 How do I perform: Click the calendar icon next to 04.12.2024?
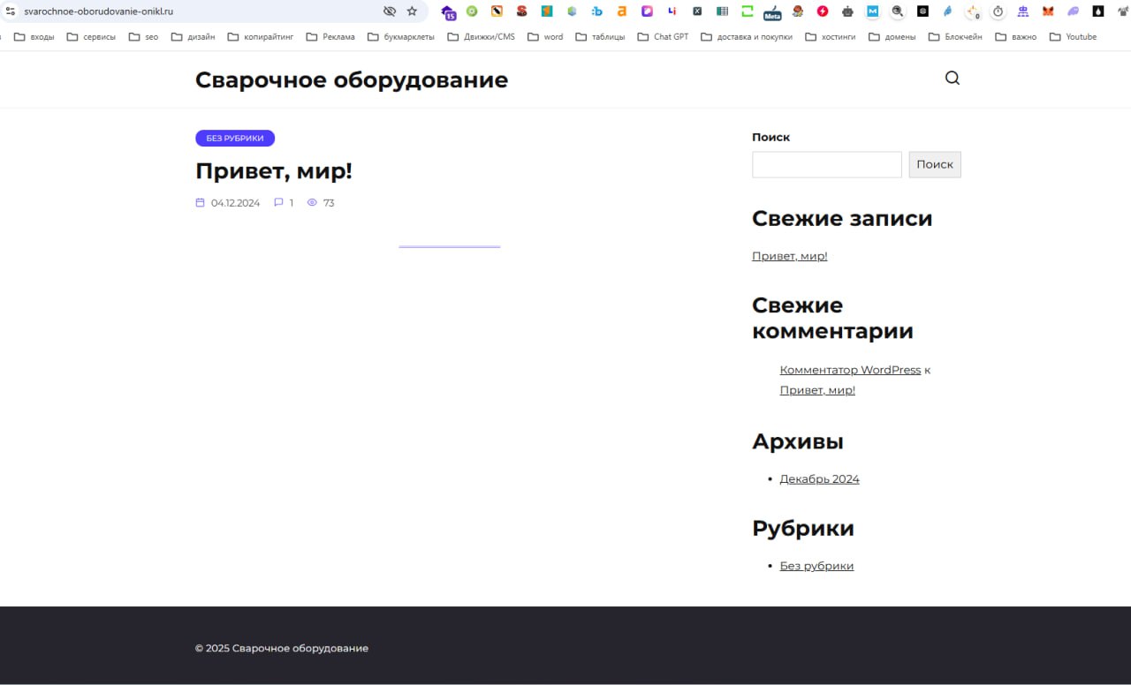tap(199, 202)
